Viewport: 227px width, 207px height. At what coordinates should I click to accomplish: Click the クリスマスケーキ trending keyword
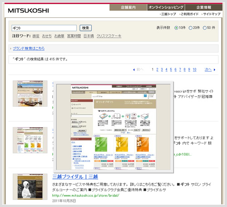point(109,36)
